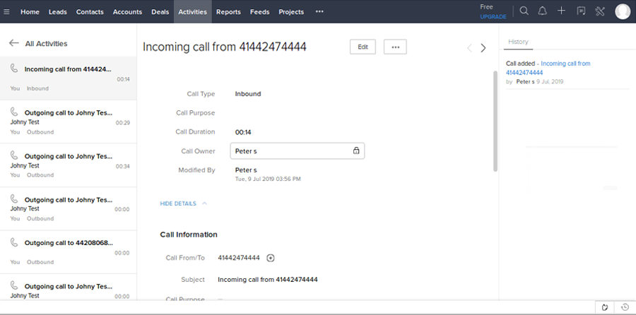This screenshot has height=315, width=636.
Task: Click the phone icon of Incoming call entry
Action: click(x=14, y=69)
